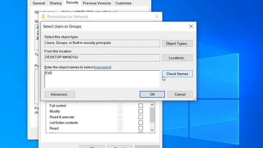The width and height of the screenshot is (263, 148).
Task: Click the object type field
Action: 102,43
